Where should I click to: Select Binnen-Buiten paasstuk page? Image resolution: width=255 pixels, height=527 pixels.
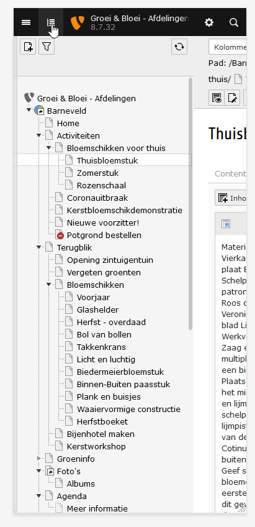click(x=123, y=384)
